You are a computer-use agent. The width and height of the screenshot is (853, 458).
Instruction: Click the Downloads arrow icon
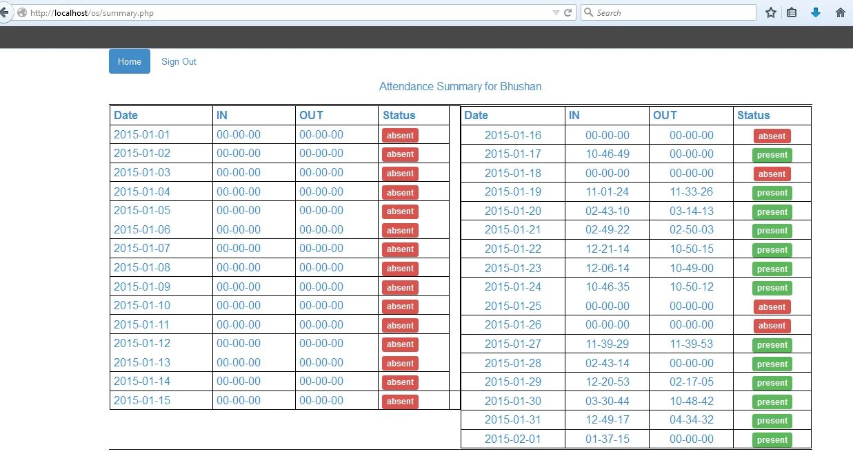pyautogui.click(x=816, y=12)
